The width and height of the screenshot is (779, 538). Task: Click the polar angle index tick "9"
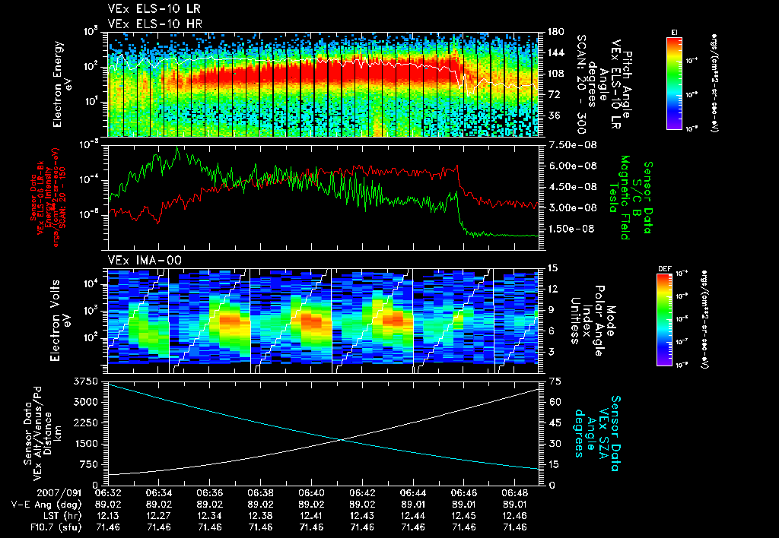point(549,310)
